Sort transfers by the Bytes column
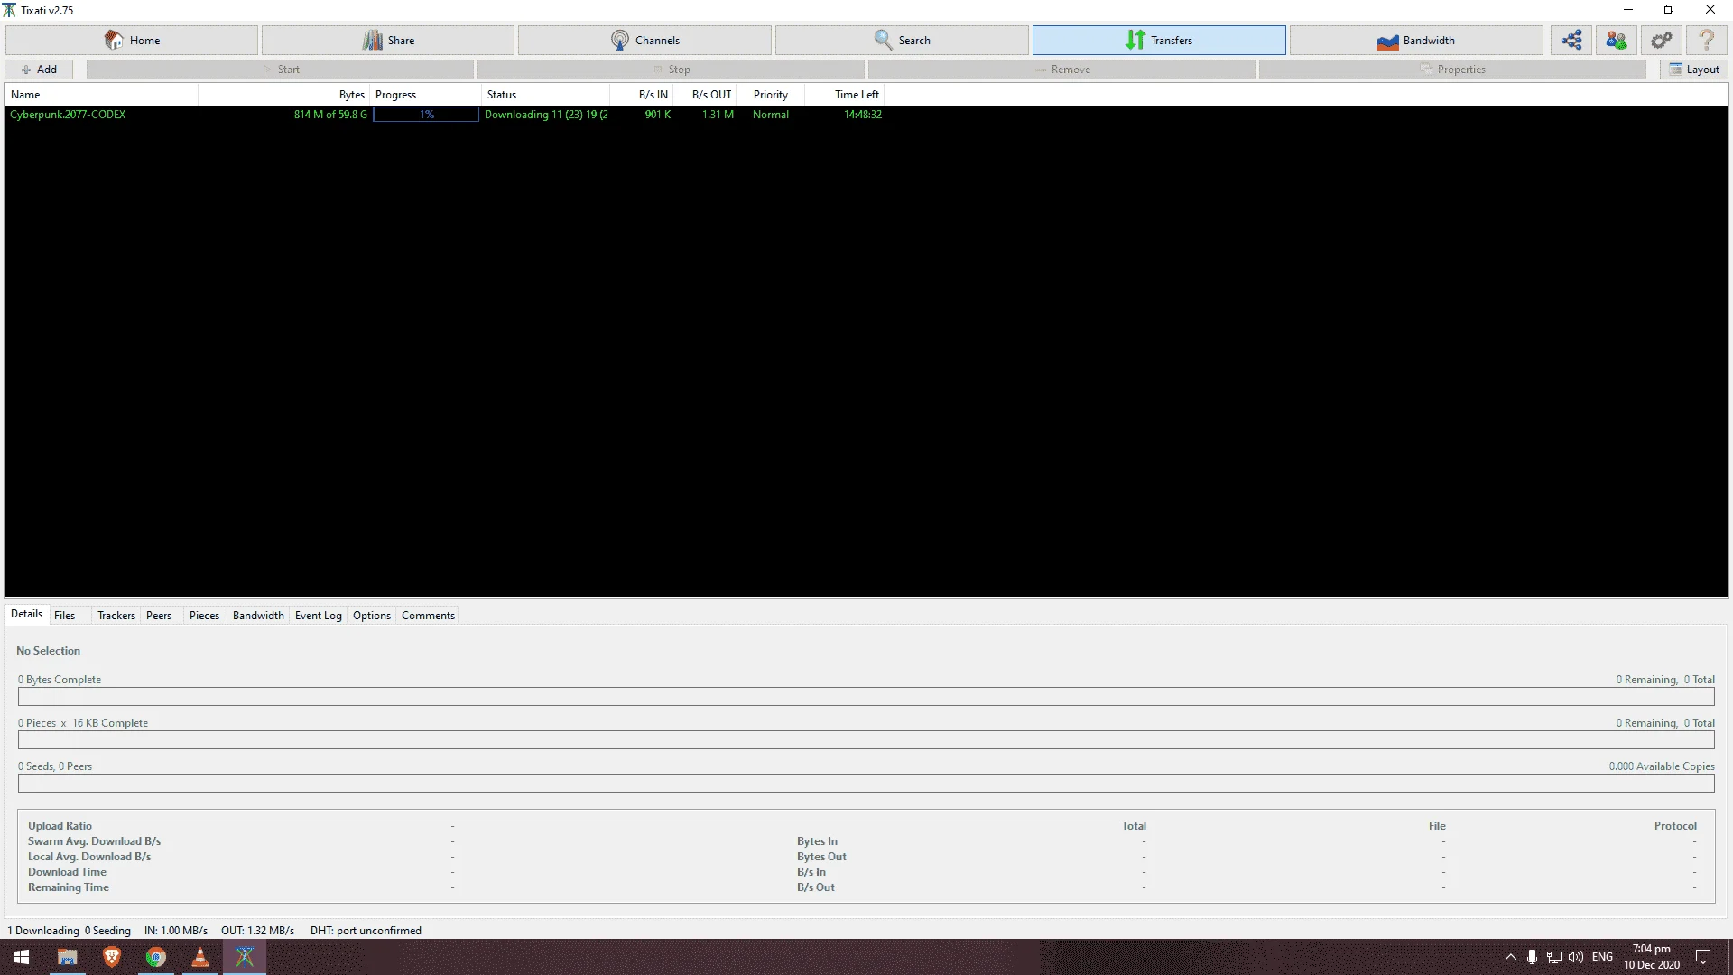This screenshot has width=1733, height=975. [x=285, y=95]
